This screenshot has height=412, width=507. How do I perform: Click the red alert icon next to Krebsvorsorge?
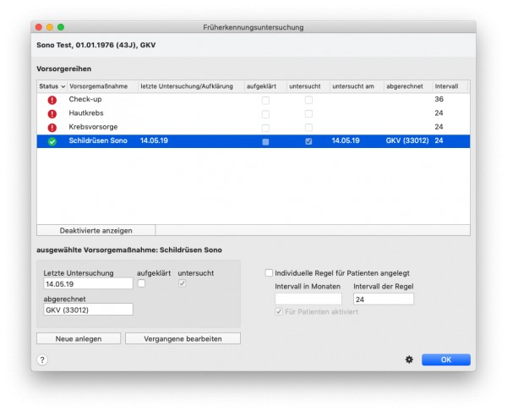point(52,128)
